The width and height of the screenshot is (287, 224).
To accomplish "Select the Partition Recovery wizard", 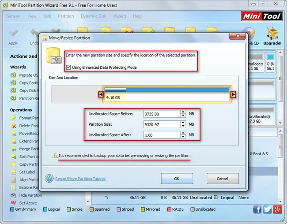I will click(x=24, y=98).
